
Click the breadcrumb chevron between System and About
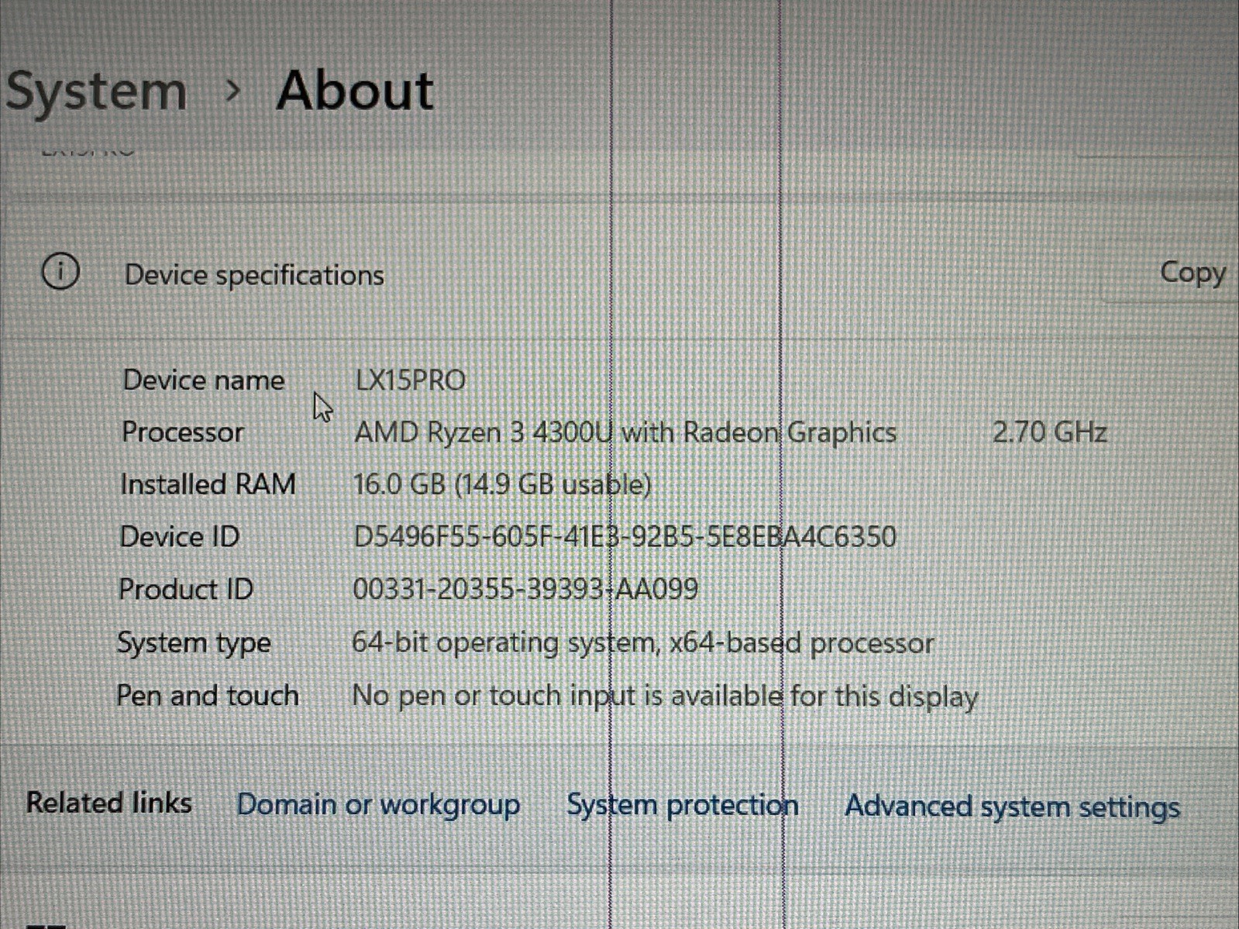(232, 92)
